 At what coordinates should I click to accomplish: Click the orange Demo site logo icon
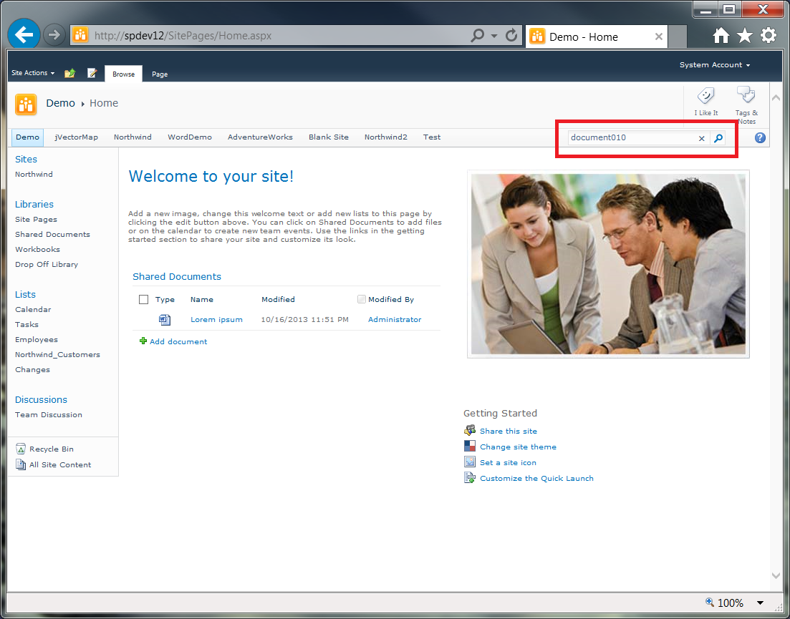point(26,104)
